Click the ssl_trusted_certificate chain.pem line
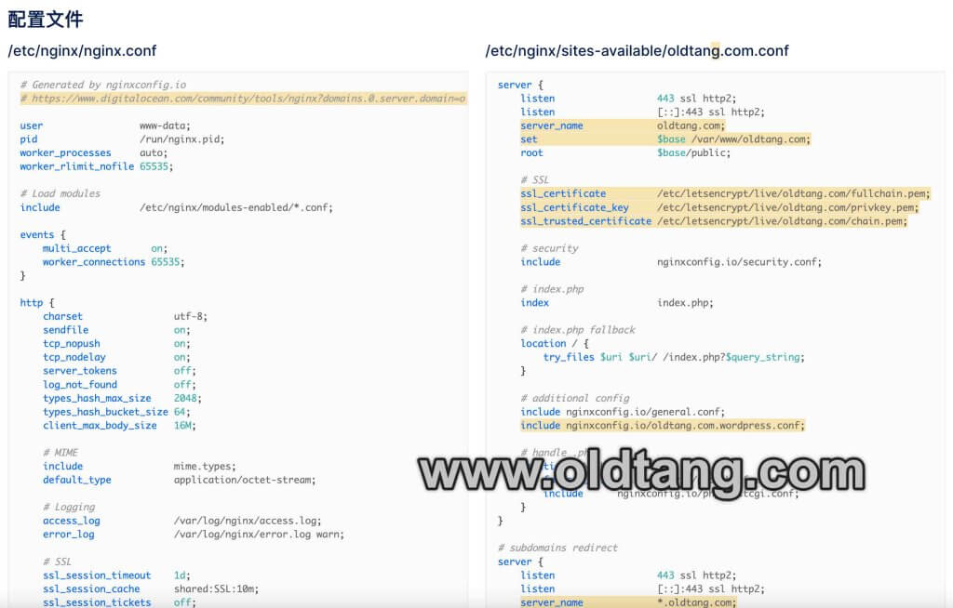Image resolution: width=953 pixels, height=608 pixels. 713,221
